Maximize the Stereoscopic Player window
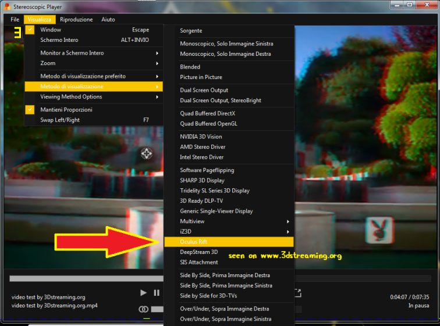 click(x=410, y=5)
